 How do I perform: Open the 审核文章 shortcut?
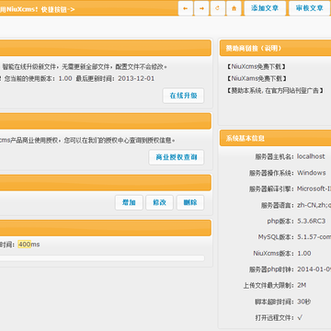click(310, 8)
